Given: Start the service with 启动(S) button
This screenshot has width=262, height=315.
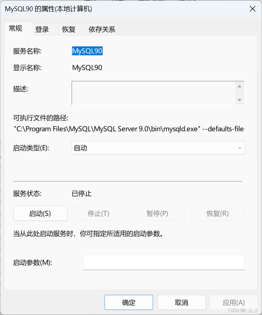Looking at the screenshot, I should (x=40, y=214).
